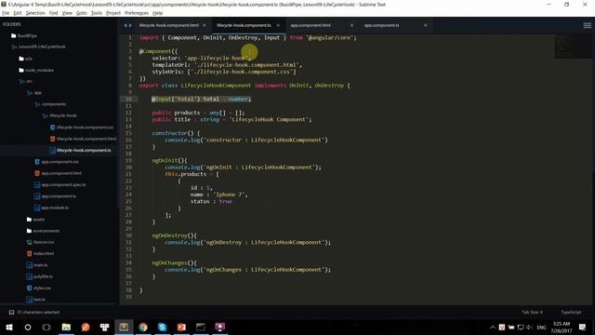Close the lifecycle-hook.component.ts tab
Viewport: 595px width, 335px height.
click(278, 25)
